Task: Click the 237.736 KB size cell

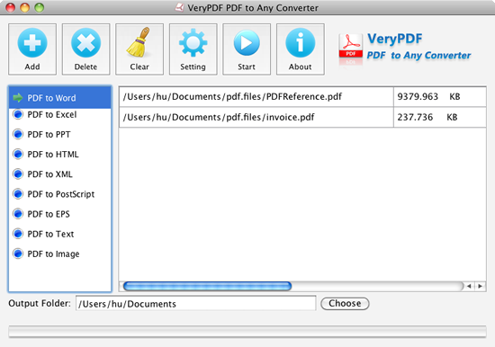Action: [440, 118]
